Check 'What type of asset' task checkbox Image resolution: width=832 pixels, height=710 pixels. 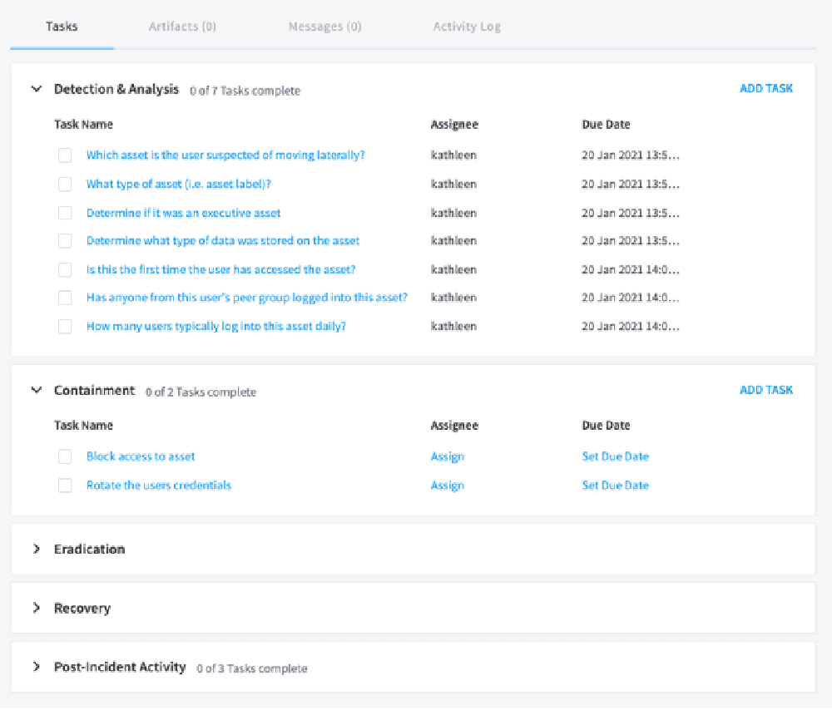pos(65,184)
